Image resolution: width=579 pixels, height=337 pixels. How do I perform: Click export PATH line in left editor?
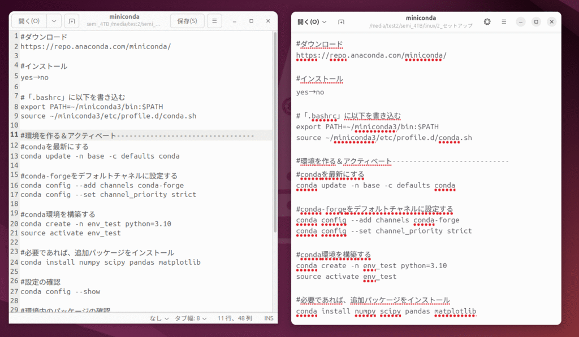tap(92, 107)
